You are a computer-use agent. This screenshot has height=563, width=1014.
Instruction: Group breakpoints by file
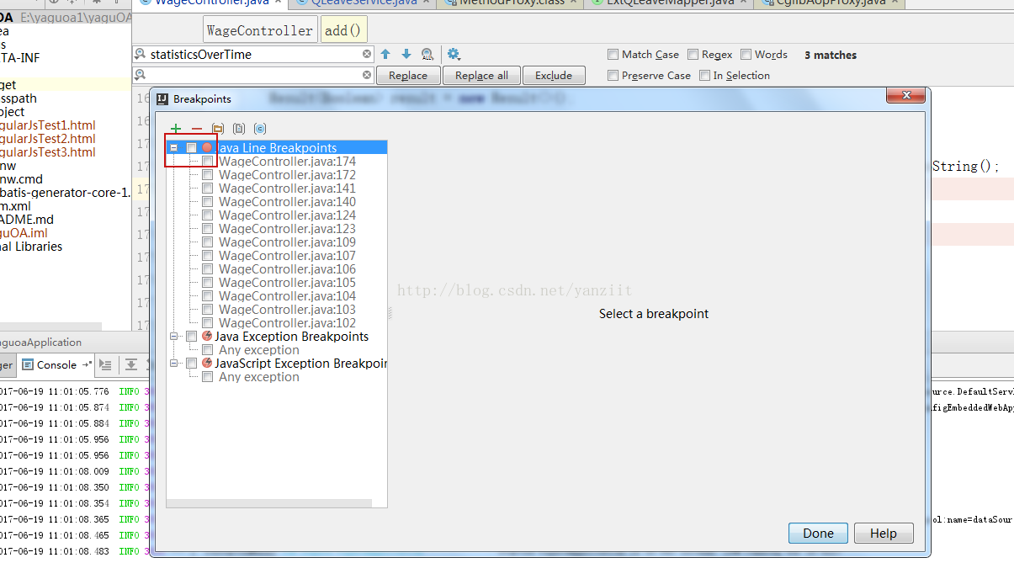click(239, 129)
